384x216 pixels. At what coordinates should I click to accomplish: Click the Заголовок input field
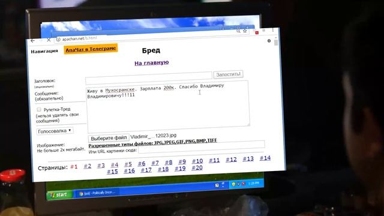(149, 77)
